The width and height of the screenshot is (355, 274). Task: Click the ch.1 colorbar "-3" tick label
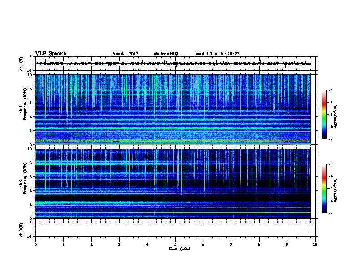330,90
